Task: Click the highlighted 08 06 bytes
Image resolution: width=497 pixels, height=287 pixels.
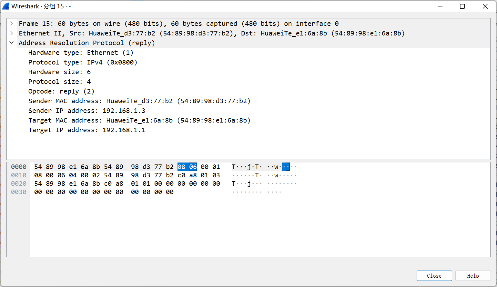Action: pos(187,167)
